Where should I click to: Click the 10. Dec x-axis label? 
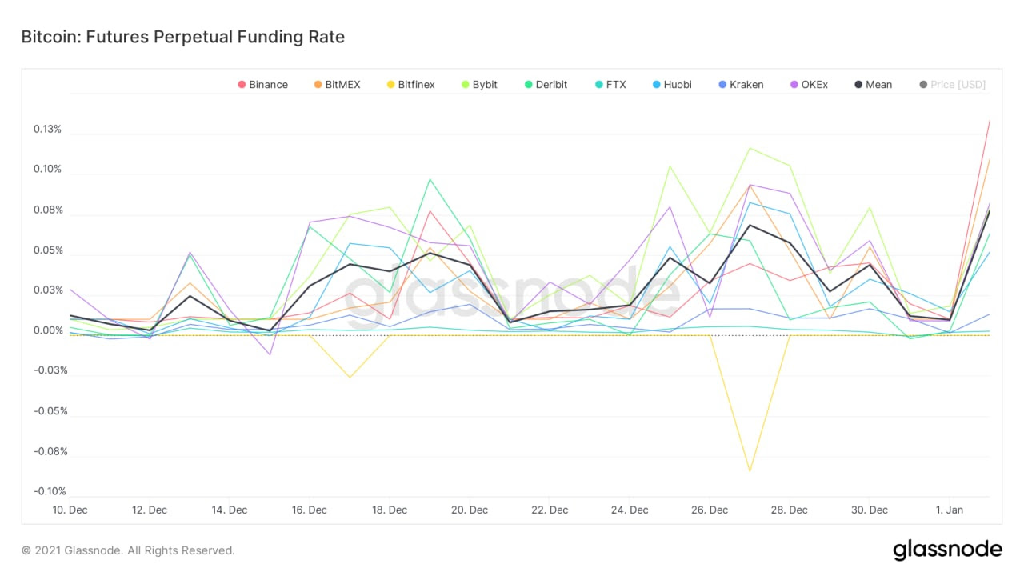click(x=70, y=510)
